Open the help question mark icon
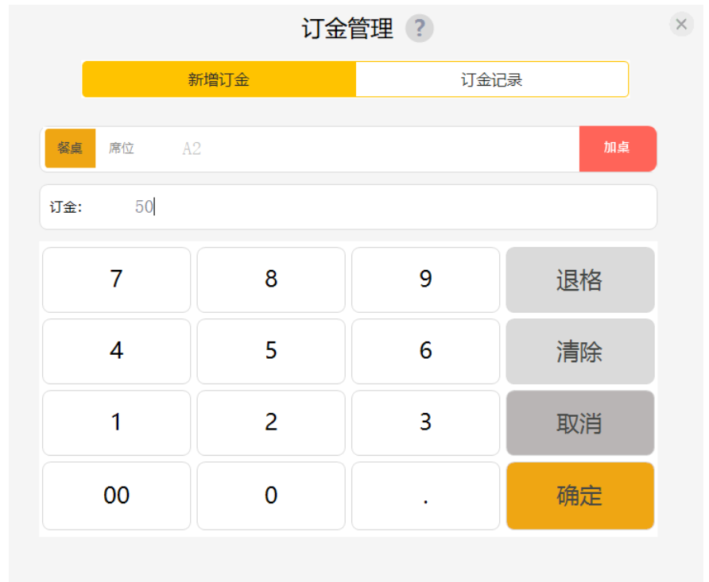 coord(419,29)
